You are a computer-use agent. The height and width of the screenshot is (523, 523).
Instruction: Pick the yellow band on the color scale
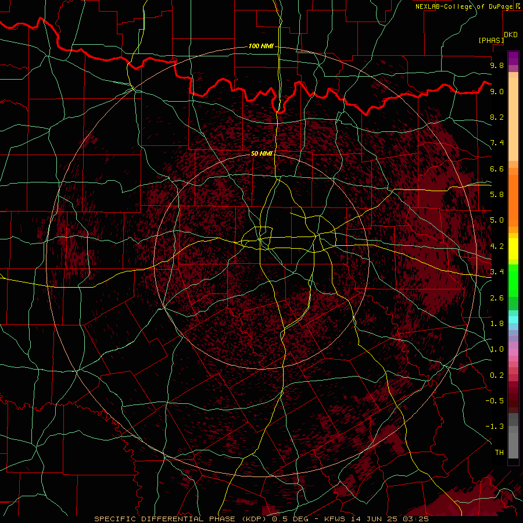(513, 249)
